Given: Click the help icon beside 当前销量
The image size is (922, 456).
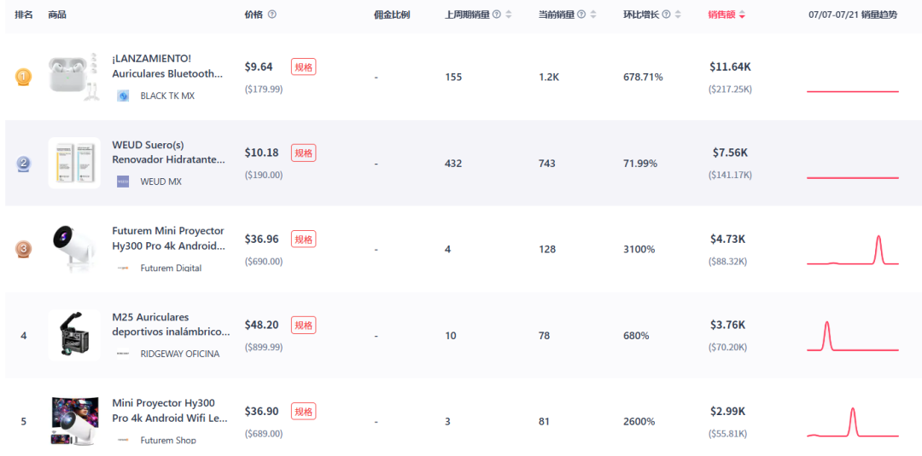Looking at the screenshot, I should [x=581, y=14].
